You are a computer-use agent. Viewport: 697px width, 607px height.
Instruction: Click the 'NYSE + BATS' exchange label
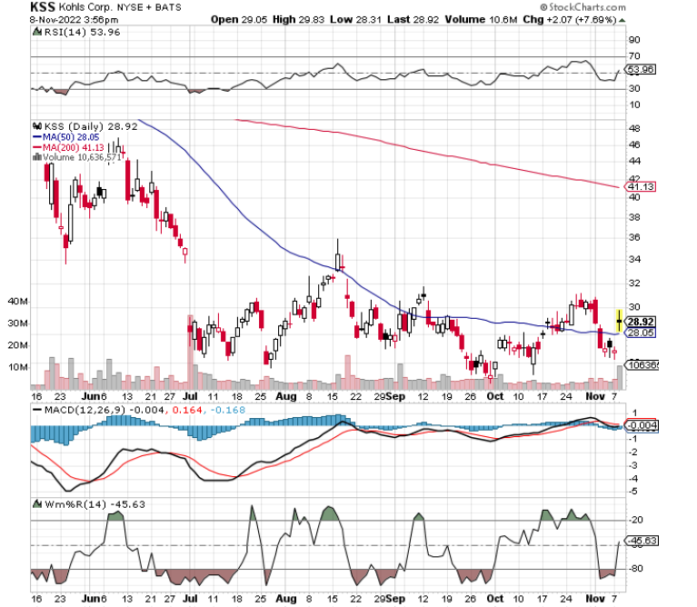pyautogui.click(x=149, y=7)
